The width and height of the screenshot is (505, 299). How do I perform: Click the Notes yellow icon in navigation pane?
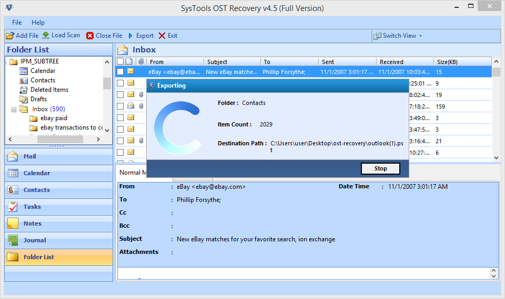(13, 223)
